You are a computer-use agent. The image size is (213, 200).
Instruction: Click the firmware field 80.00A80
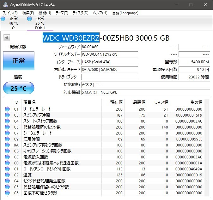(109, 47)
